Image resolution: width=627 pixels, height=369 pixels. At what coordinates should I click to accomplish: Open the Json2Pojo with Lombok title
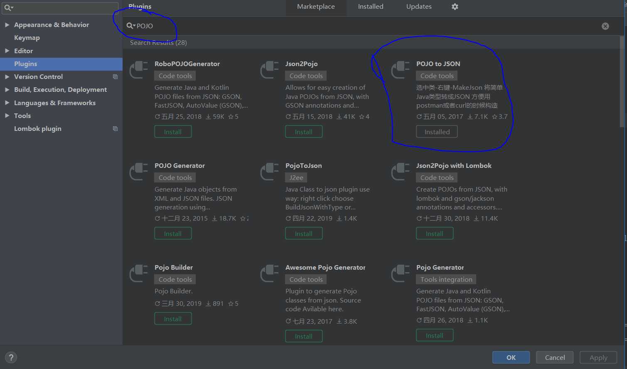[454, 166]
